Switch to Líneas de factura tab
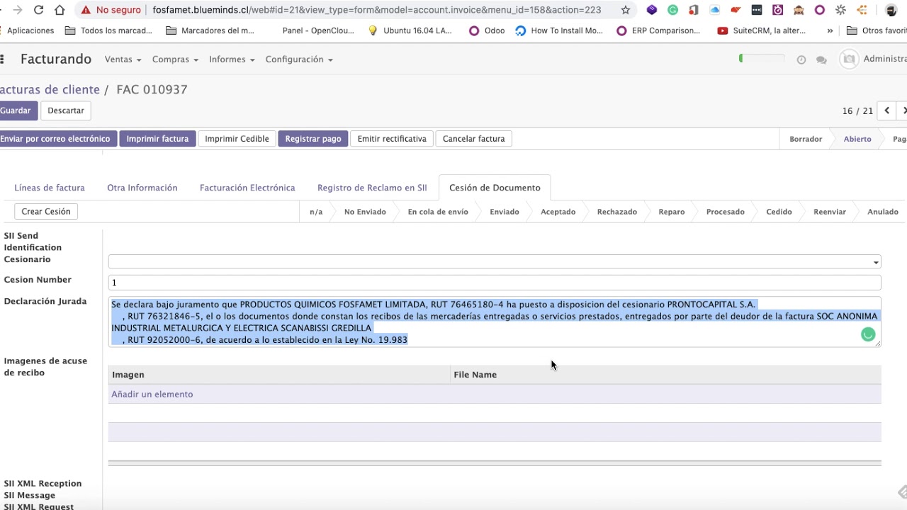 50,188
